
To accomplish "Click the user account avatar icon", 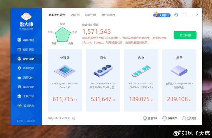I will (x=176, y=15).
